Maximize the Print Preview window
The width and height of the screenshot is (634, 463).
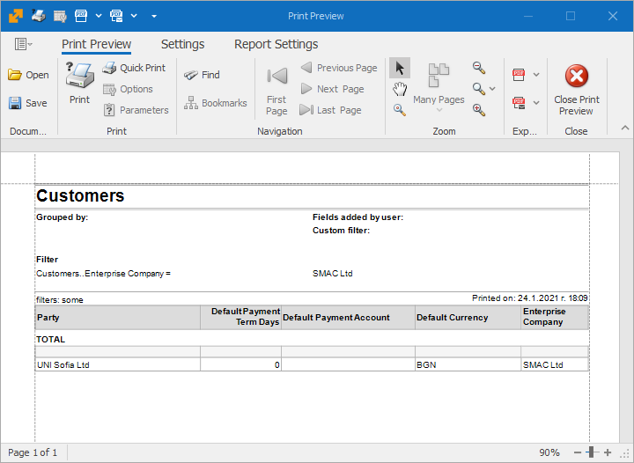point(571,16)
